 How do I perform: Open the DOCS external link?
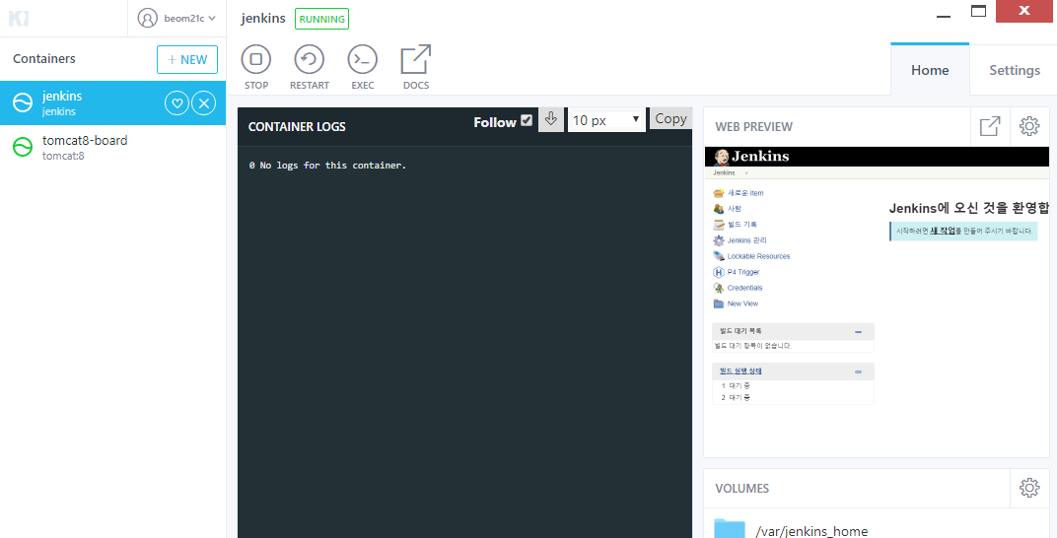coord(416,67)
